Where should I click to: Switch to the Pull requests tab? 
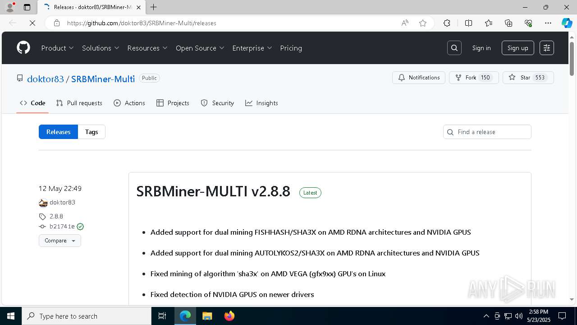coord(79,103)
